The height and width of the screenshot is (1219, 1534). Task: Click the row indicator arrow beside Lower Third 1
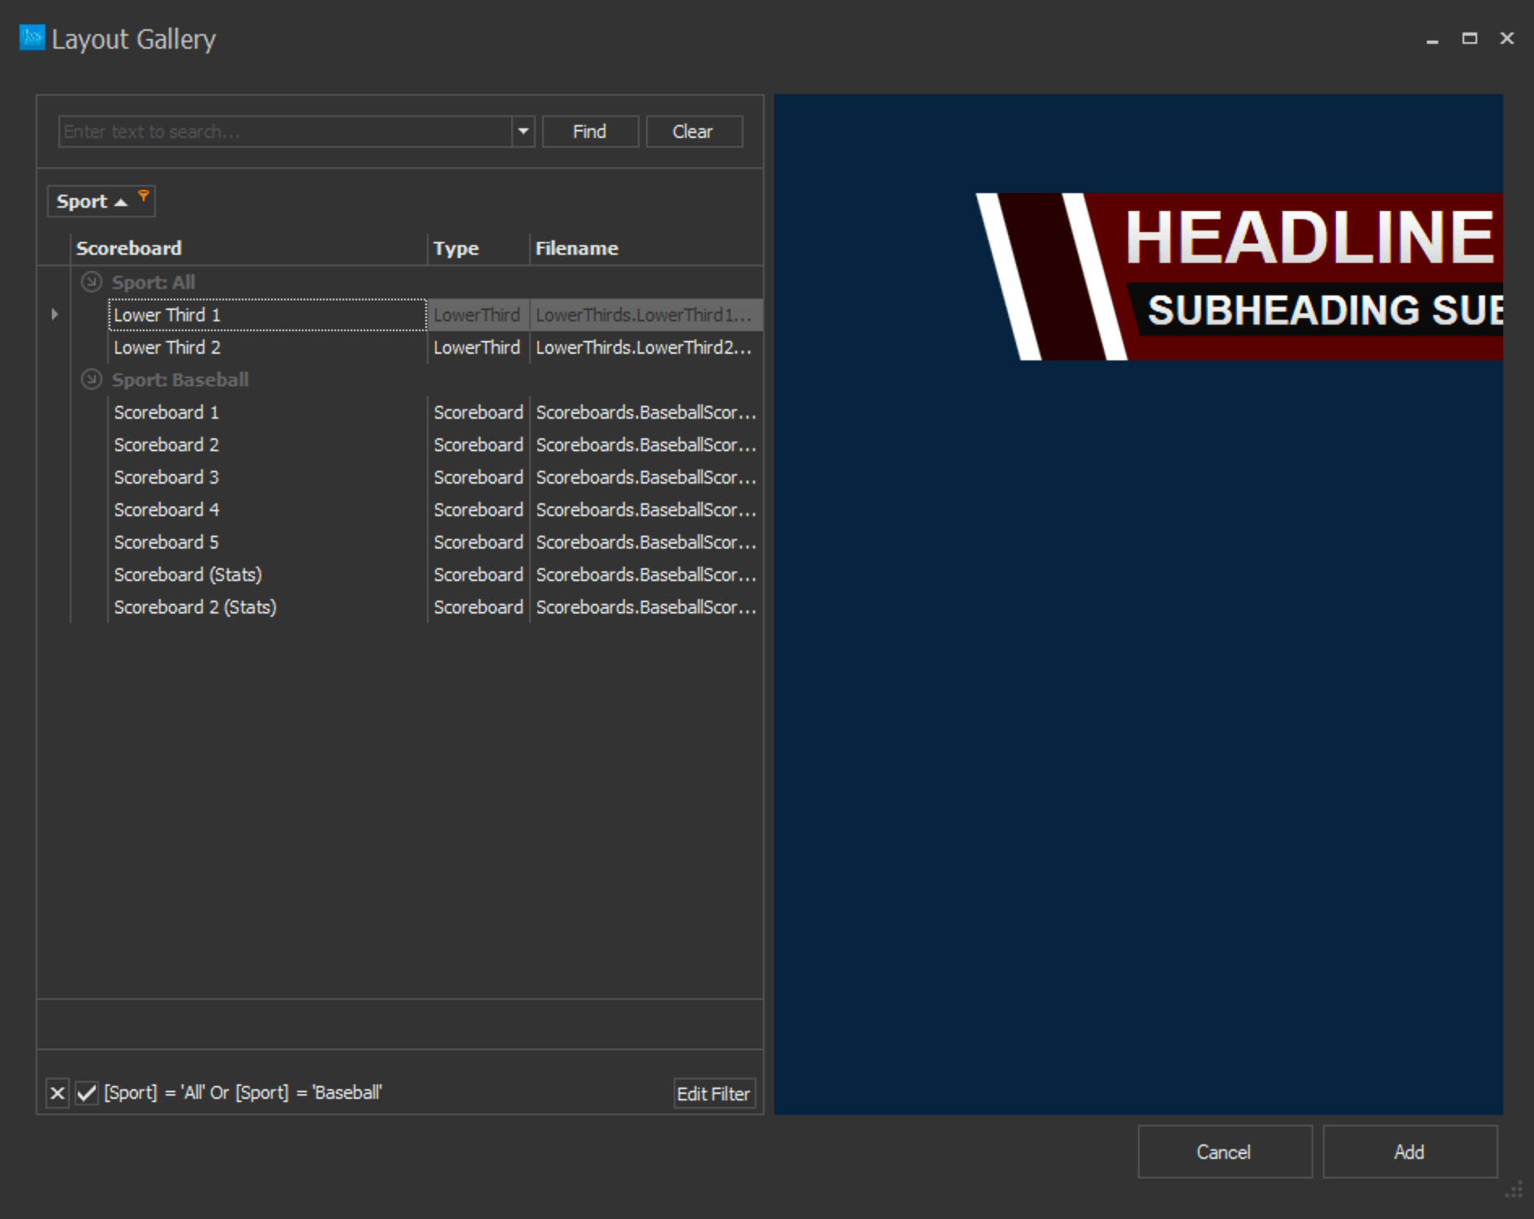coord(54,314)
